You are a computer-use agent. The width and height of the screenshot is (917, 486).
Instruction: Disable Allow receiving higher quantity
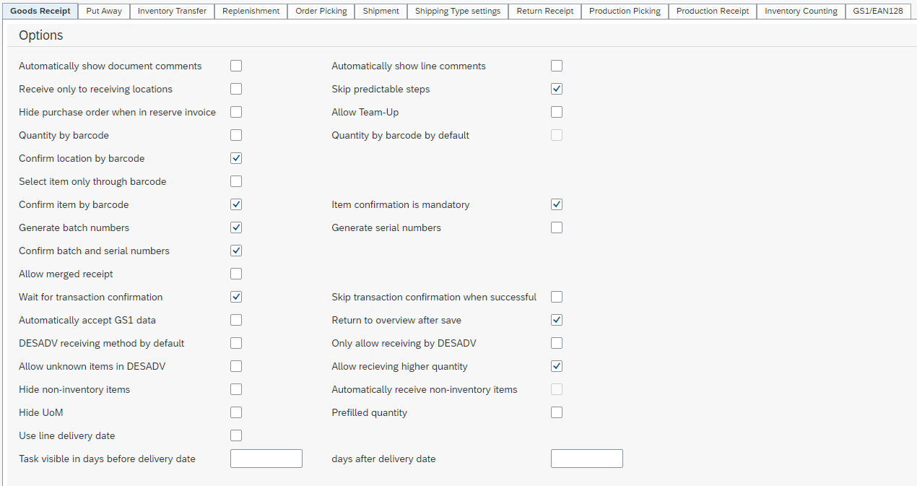557,366
